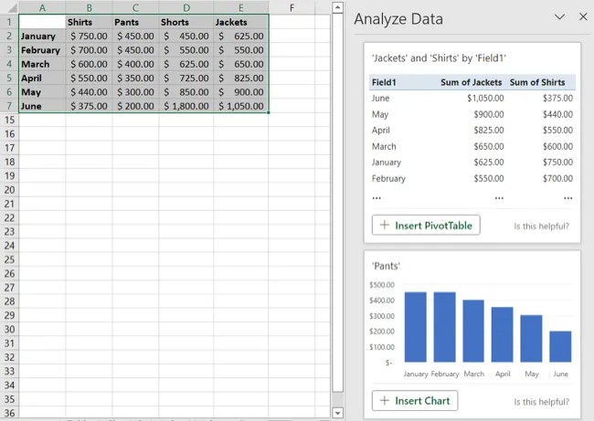Click 'Is this helpful?' under PivotTable suggestion
The width and height of the screenshot is (594, 421).
(541, 226)
